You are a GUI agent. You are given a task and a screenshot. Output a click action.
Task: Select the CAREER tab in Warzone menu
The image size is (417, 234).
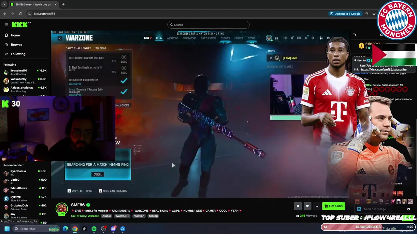pyautogui.click(x=239, y=38)
